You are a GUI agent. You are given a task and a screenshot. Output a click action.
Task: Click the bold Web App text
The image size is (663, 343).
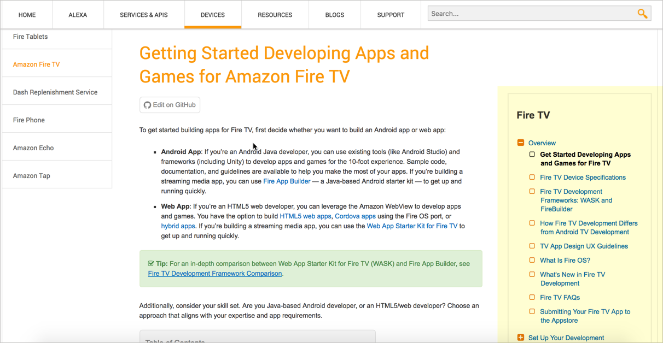tap(175, 206)
